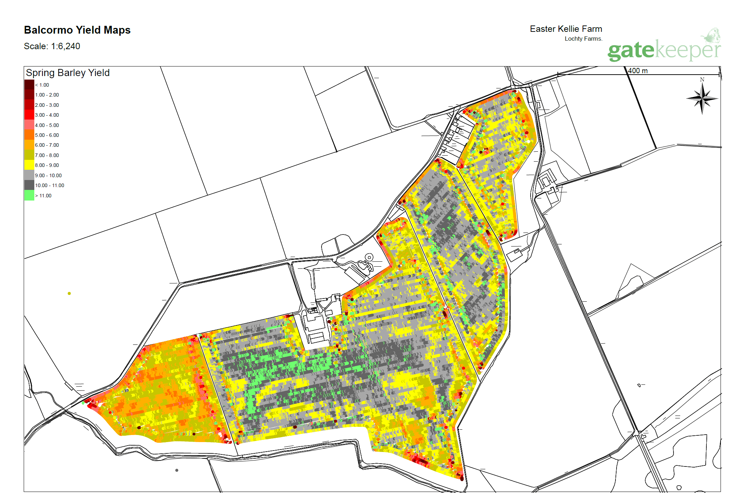
Task: Click the '< 1.00' legend label
Action: 42,85
